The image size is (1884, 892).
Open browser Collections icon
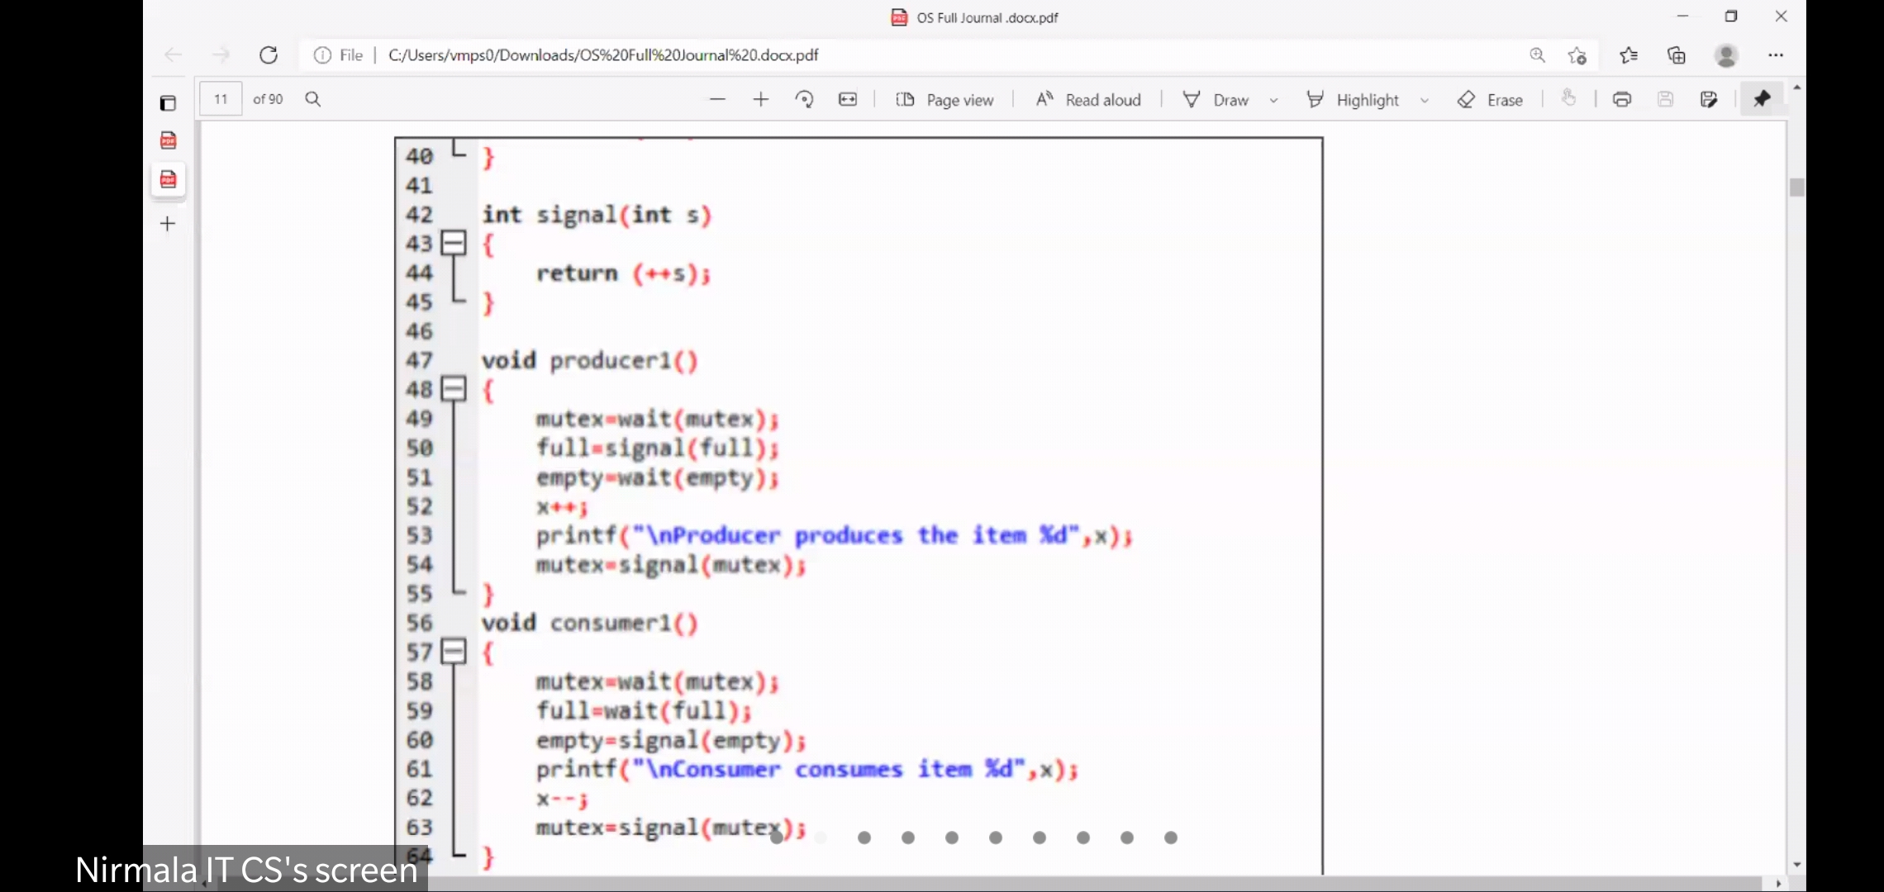point(1676,55)
